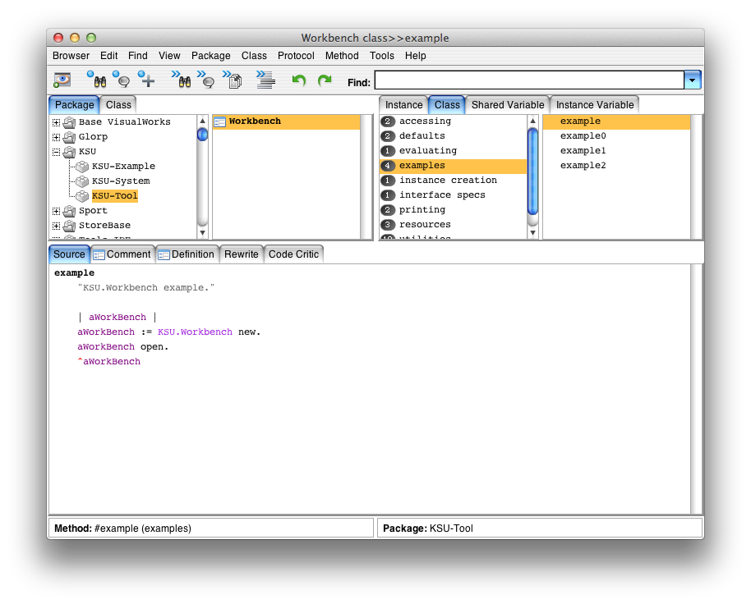
Task: Expand the StoreBase bundle
Action: click(56, 226)
